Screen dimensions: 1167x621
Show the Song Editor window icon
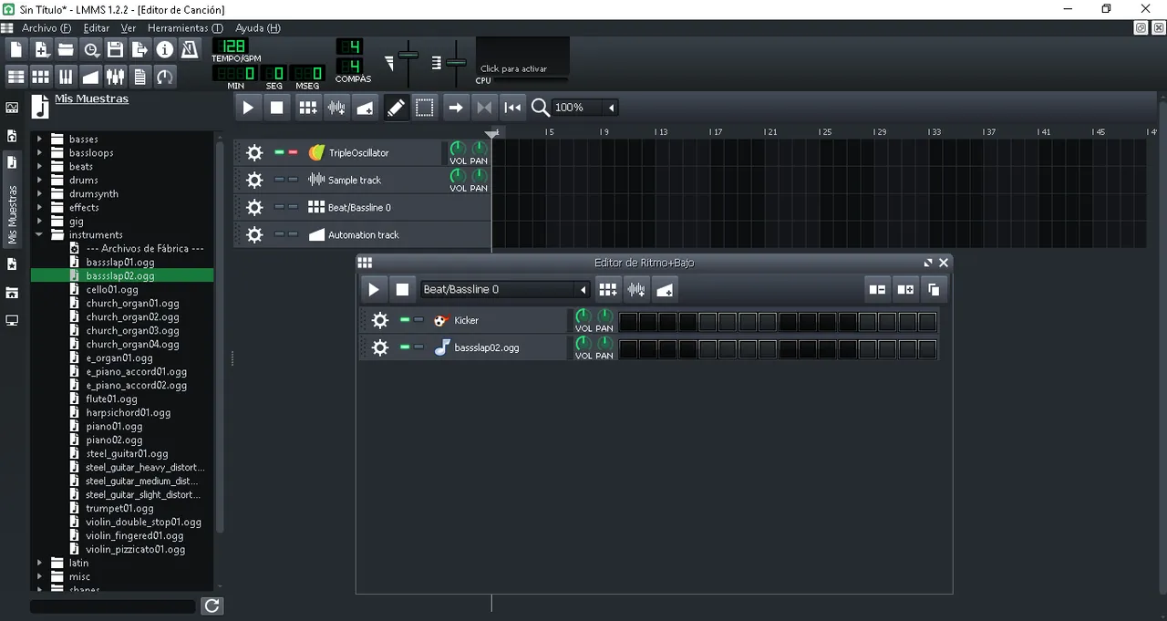[x=15, y=77]
